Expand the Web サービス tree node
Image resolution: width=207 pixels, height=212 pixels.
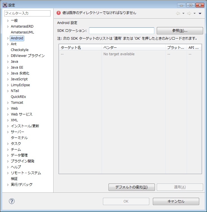[x=8, y=114]
